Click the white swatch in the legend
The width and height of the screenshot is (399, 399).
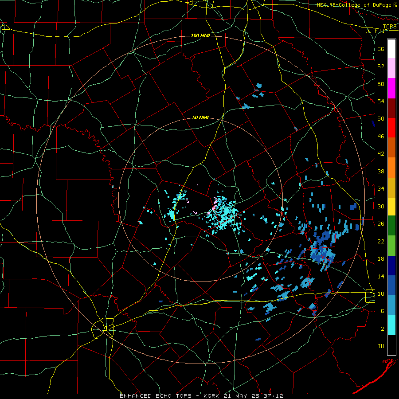(391, 49)
